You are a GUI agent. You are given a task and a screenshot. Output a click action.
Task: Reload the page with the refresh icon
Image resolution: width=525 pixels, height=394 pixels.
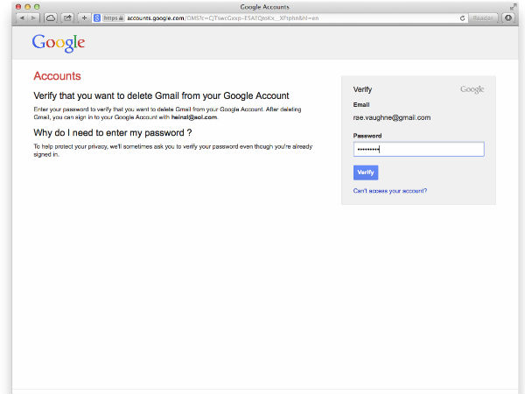[462, 18]
